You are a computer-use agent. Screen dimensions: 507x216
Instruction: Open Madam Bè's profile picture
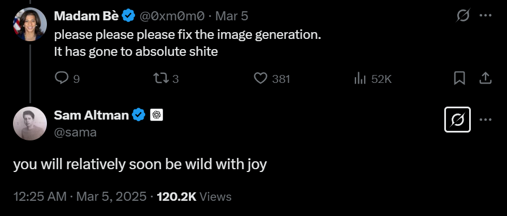(x=30, y=24)
